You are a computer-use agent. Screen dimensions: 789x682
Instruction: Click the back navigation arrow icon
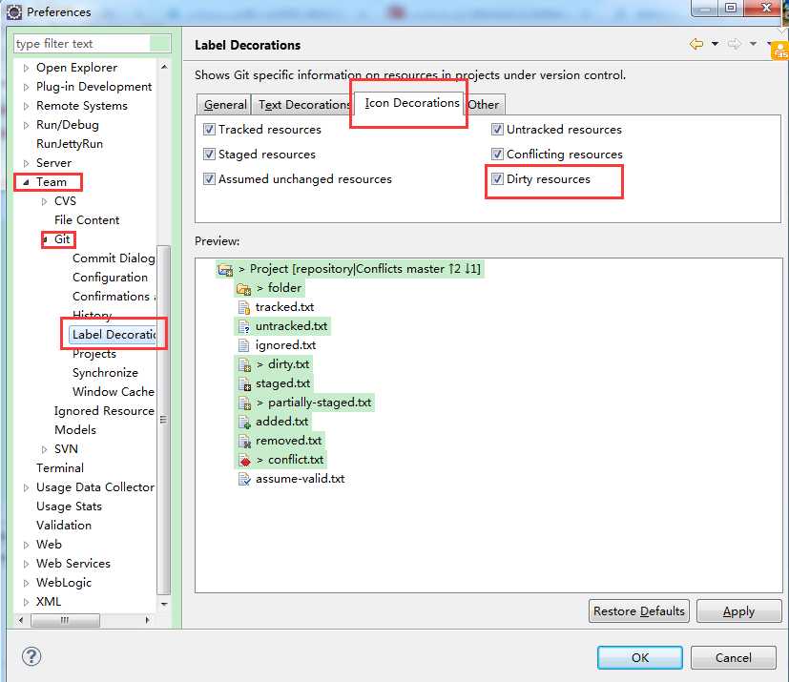tap(696, 44)
